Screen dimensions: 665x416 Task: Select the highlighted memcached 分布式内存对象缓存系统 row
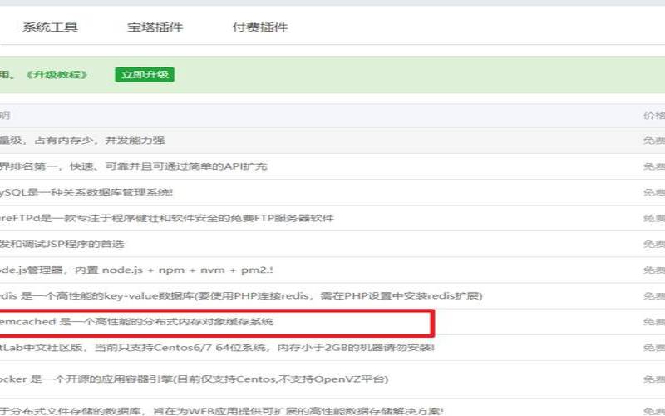click(x=137, y=321)
